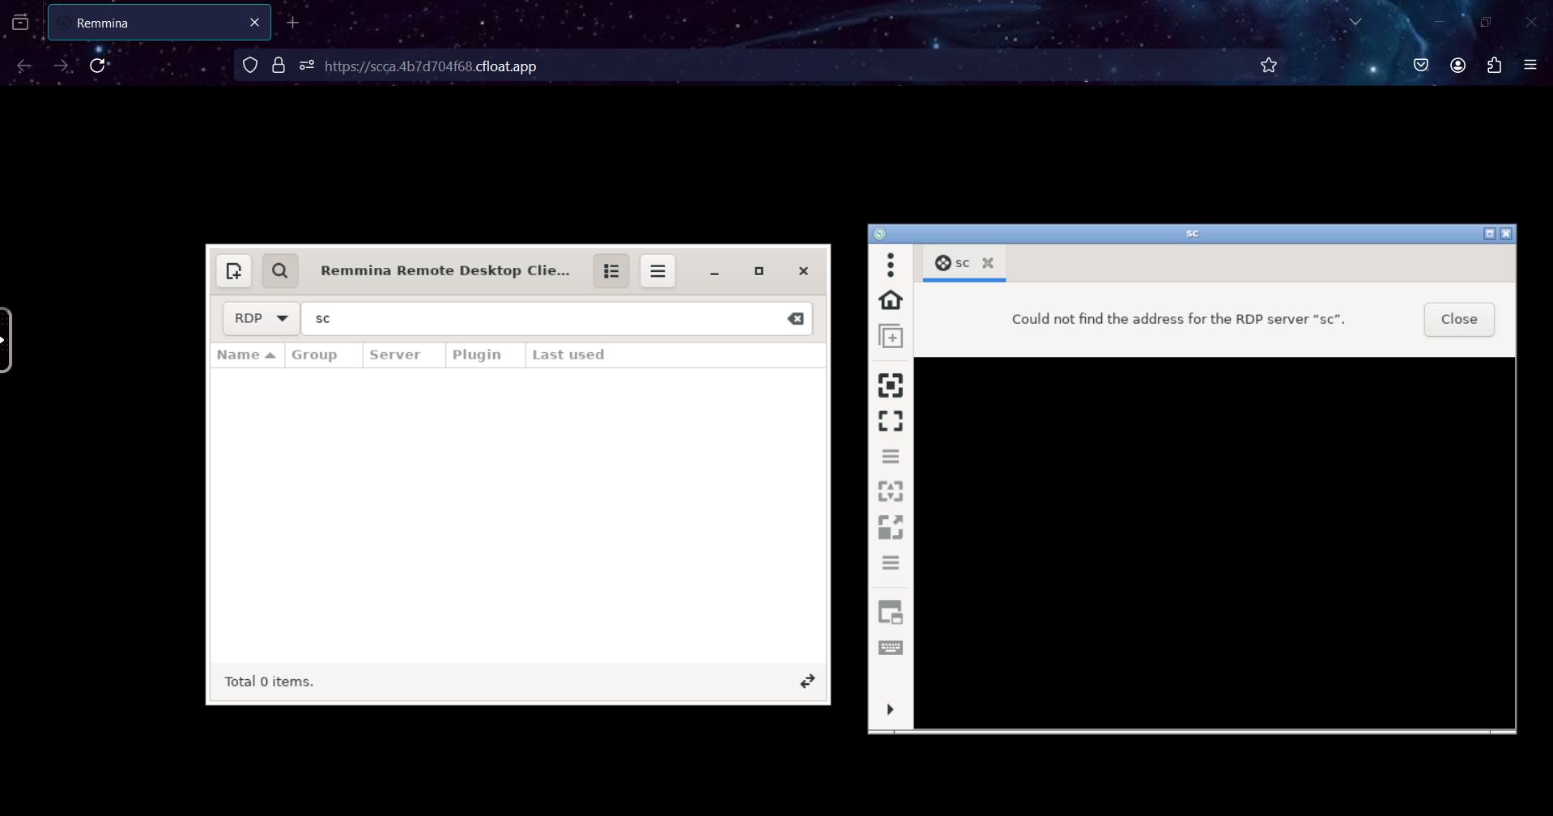Open the Remmina hamburger main menu
The image size is (1553, 816).
[x=657, y=271]
